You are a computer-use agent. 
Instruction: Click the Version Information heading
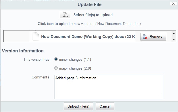pos(23,51)
